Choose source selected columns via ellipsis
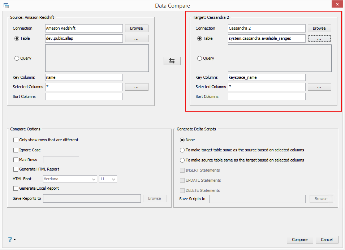Viewport: 345px width, 250px height. (x=137, y=87)
